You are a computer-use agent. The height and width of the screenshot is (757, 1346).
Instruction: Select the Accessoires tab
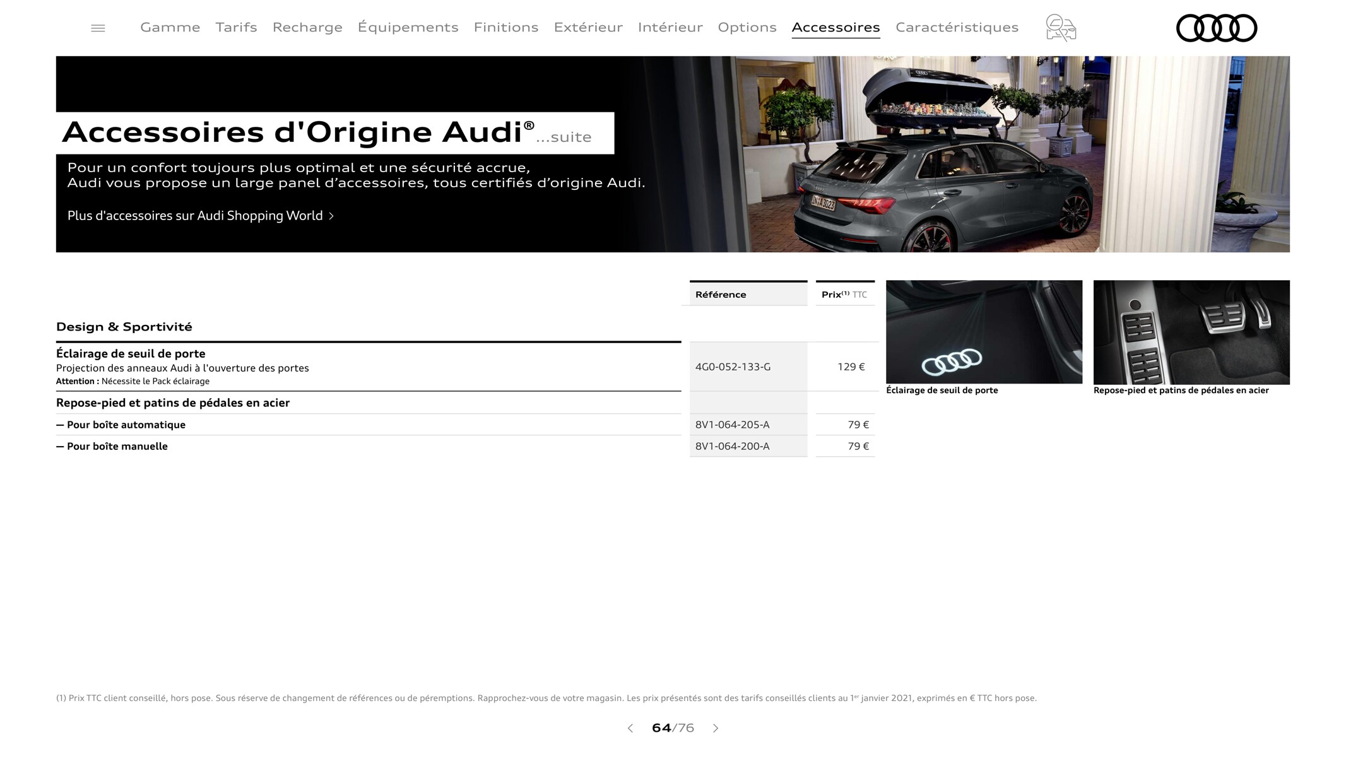tap(835, 27)
